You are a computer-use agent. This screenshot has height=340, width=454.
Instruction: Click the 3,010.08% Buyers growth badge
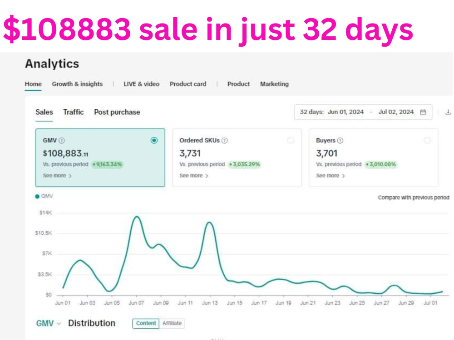[x=381, y=165]
